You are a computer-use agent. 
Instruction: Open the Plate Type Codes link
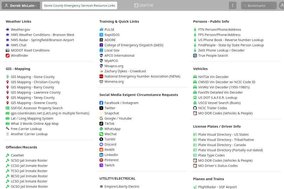[x=211, y=155]
